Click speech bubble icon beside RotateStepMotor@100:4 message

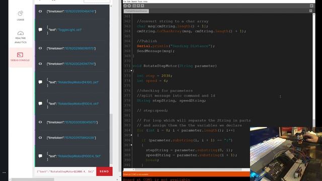click(x=40, y=104)
